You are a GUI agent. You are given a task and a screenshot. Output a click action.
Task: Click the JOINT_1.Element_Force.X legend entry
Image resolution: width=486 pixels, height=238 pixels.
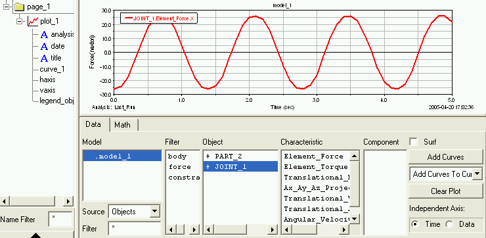coord(159,18)
